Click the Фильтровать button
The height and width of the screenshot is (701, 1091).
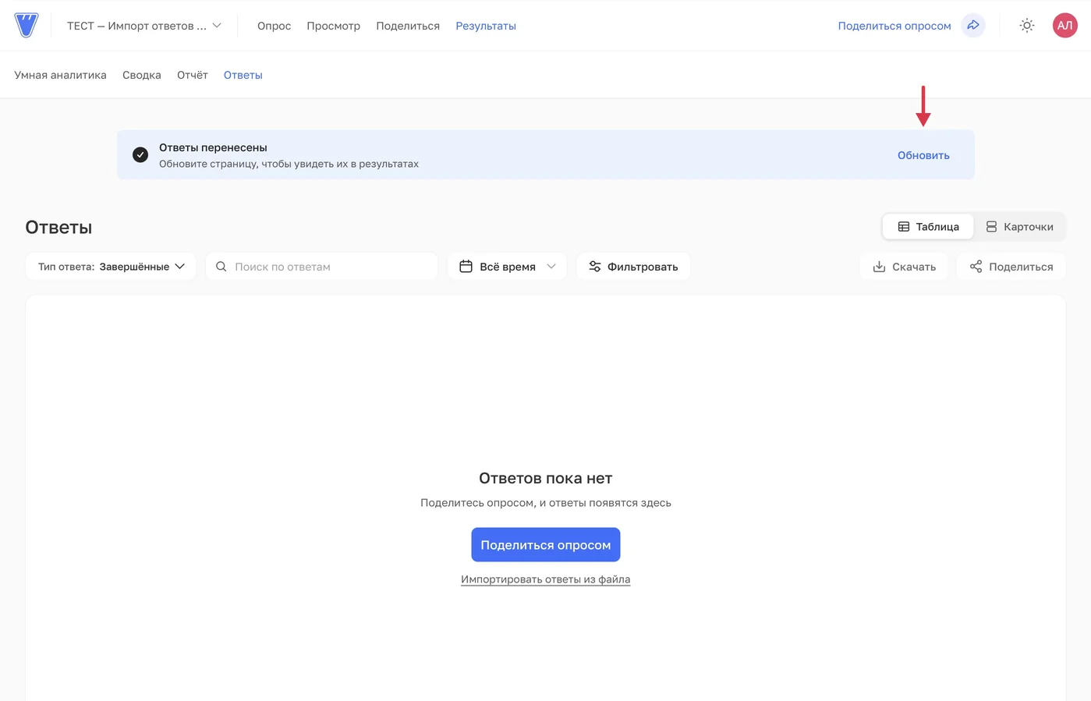633,267
